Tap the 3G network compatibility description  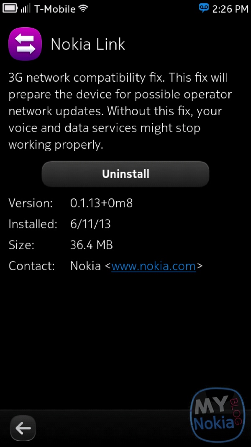click(119, 111)
